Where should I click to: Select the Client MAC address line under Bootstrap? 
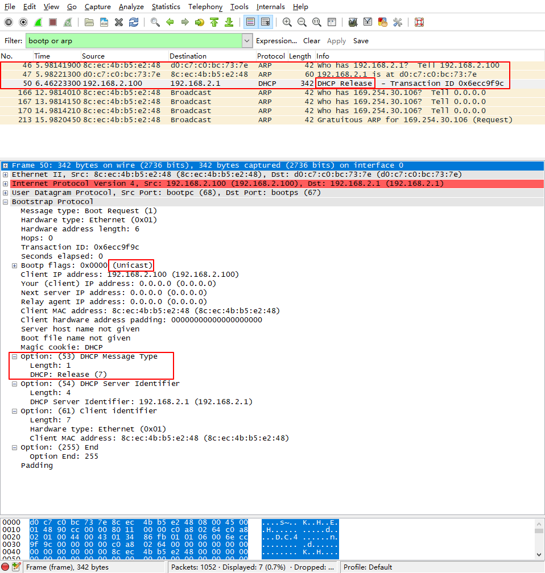[150, 311]
